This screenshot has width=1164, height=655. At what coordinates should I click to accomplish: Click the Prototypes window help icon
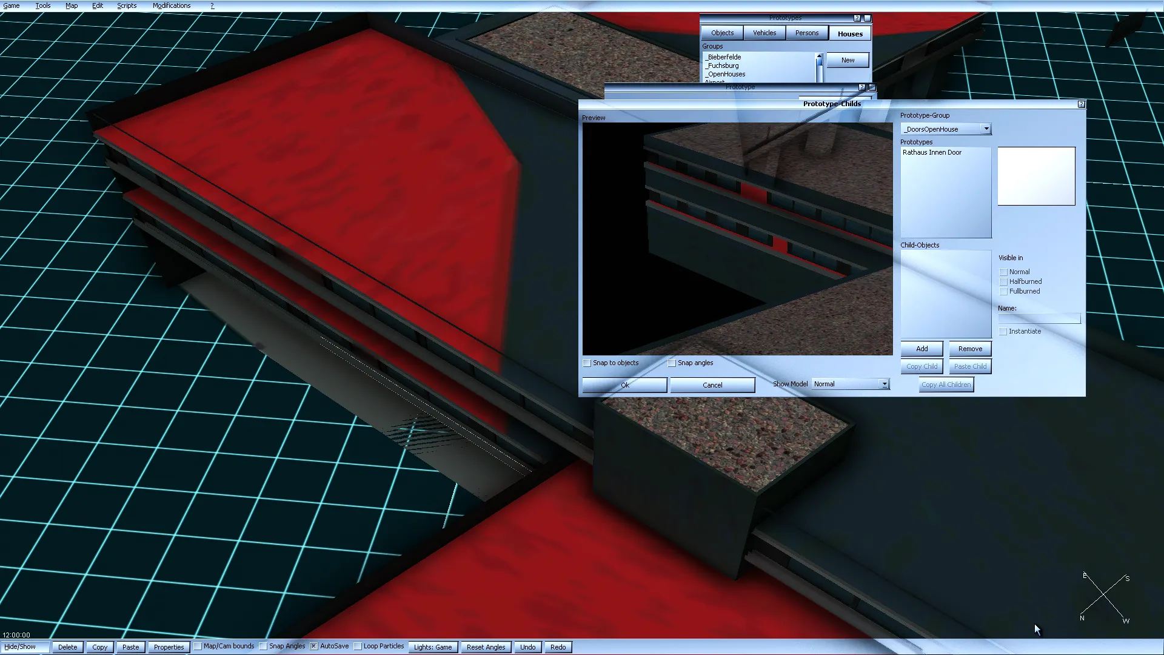pyautogui.click(x=857, y=19)
